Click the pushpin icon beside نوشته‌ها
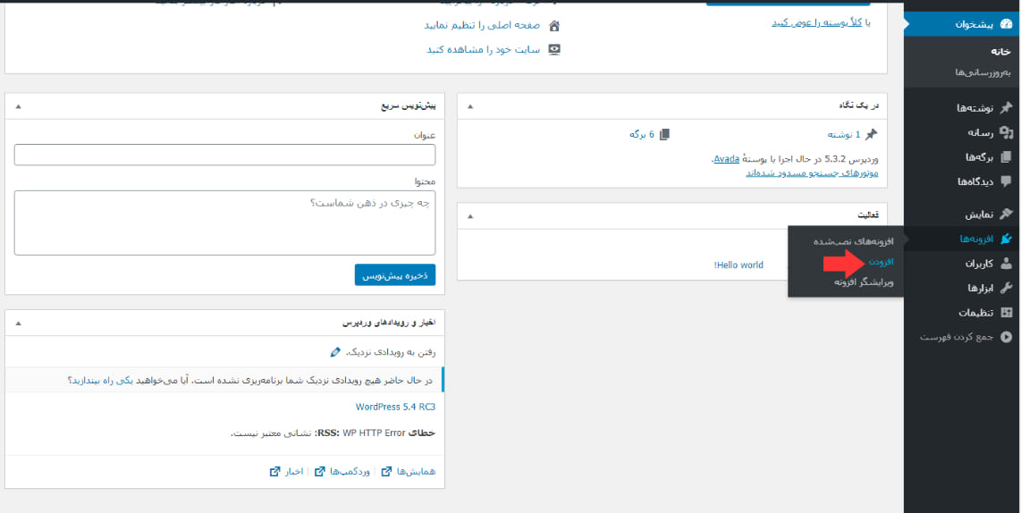This screenshot has height=513, width=1021. [1006, 108]
